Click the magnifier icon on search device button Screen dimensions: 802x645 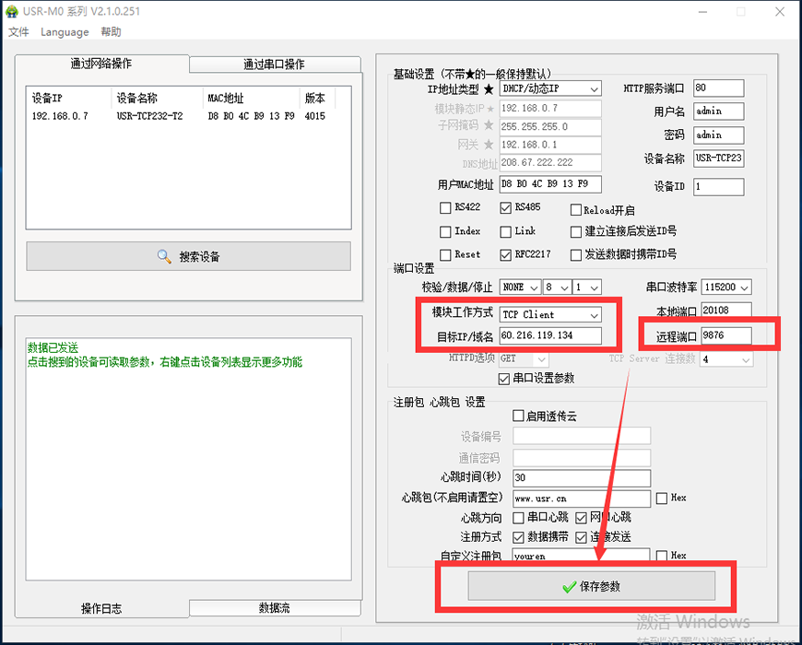pos(164,256)
